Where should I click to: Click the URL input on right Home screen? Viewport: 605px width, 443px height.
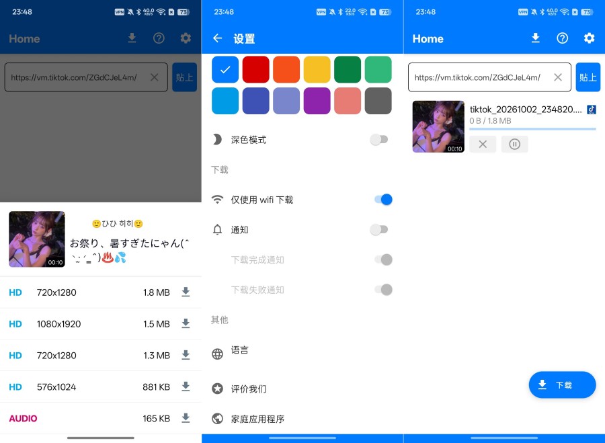[x=489, y=77]
